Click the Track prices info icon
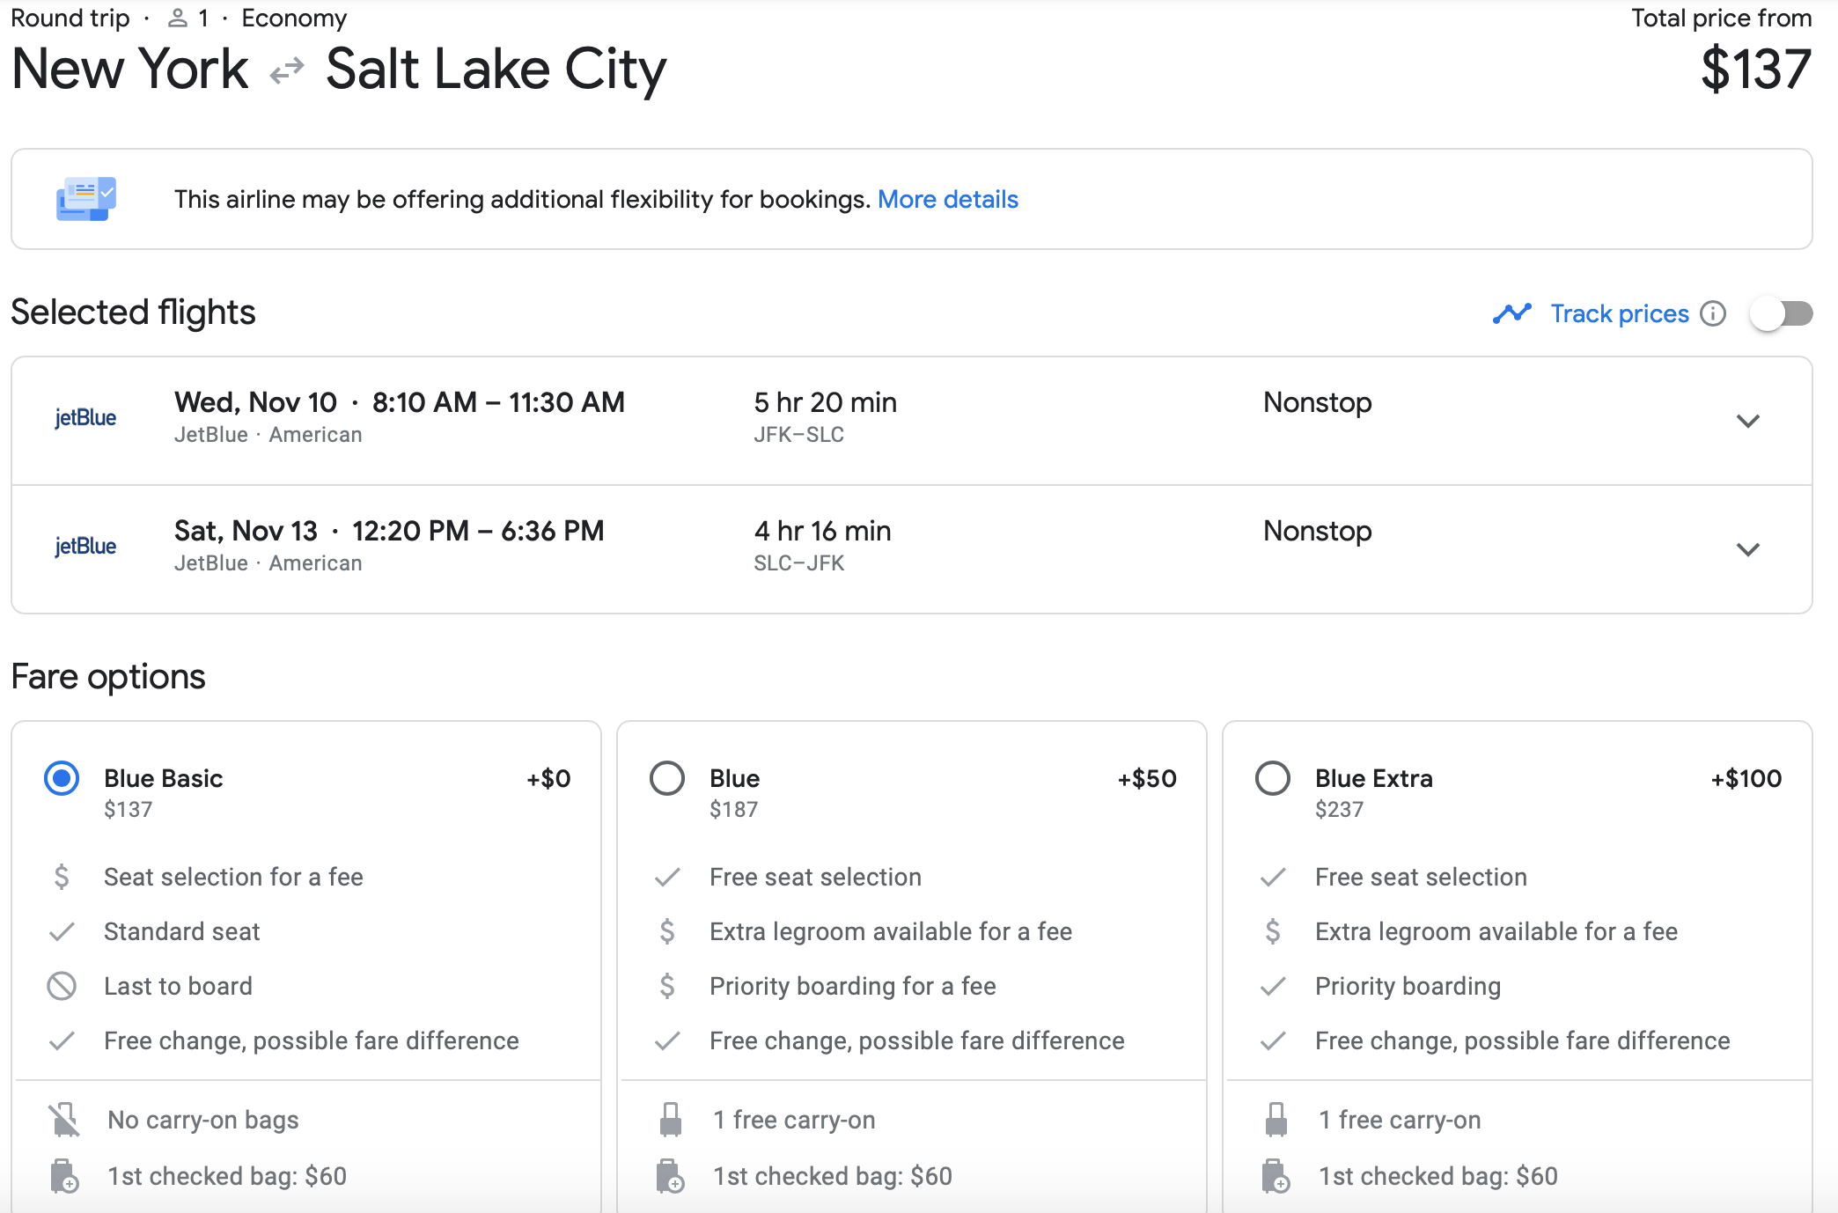 [1712, 313]
